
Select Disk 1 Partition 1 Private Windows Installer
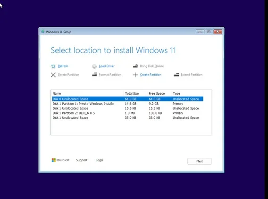pyautogui.click(x=128, y=104)
